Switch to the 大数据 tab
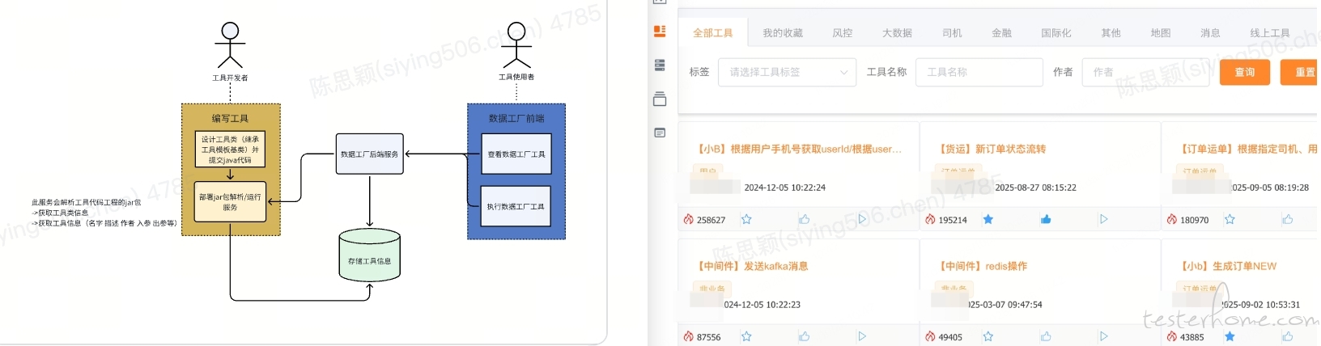This screenshot has width=1321, height=346. point(897,33)
